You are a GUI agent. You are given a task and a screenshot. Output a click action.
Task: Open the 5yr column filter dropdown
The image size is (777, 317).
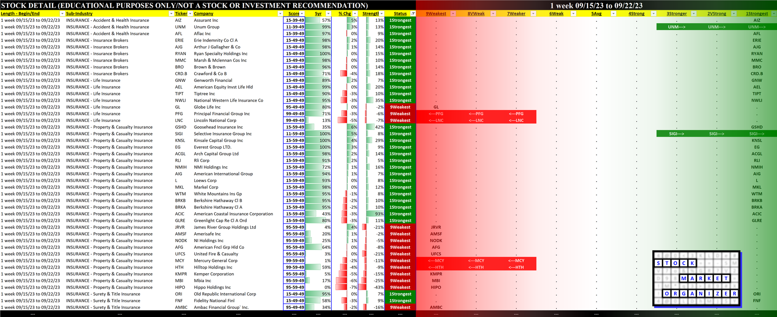[328, 14]
